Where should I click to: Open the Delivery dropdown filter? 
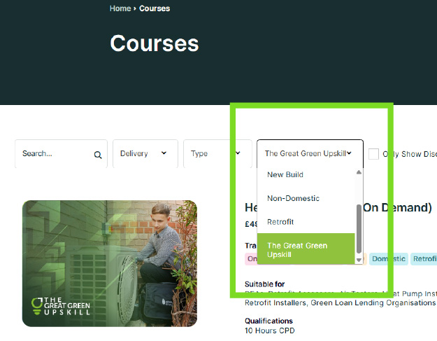click(144, 153)
